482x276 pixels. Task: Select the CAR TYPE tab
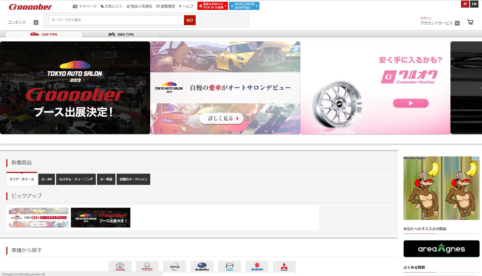[44, 34]
